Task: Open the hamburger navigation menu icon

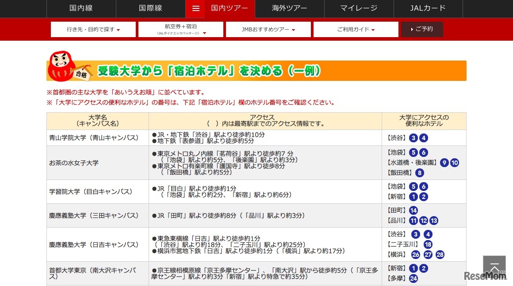Action: pos(196,8)
